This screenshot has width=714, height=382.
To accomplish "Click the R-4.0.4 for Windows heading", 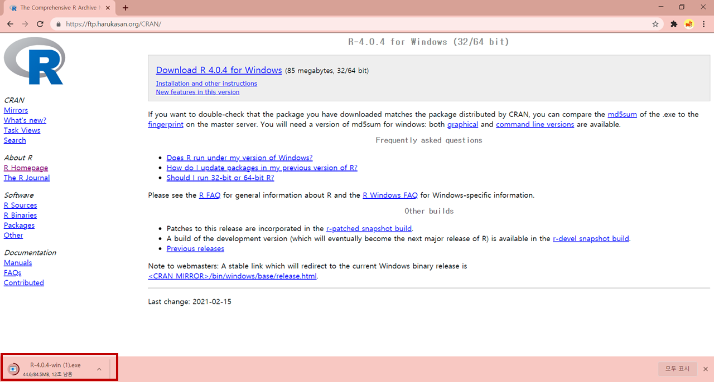I will [428, 42].
